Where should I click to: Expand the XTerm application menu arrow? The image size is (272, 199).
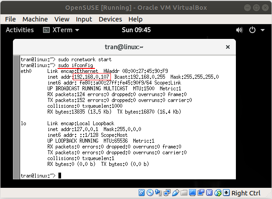(x=77, y=30)
